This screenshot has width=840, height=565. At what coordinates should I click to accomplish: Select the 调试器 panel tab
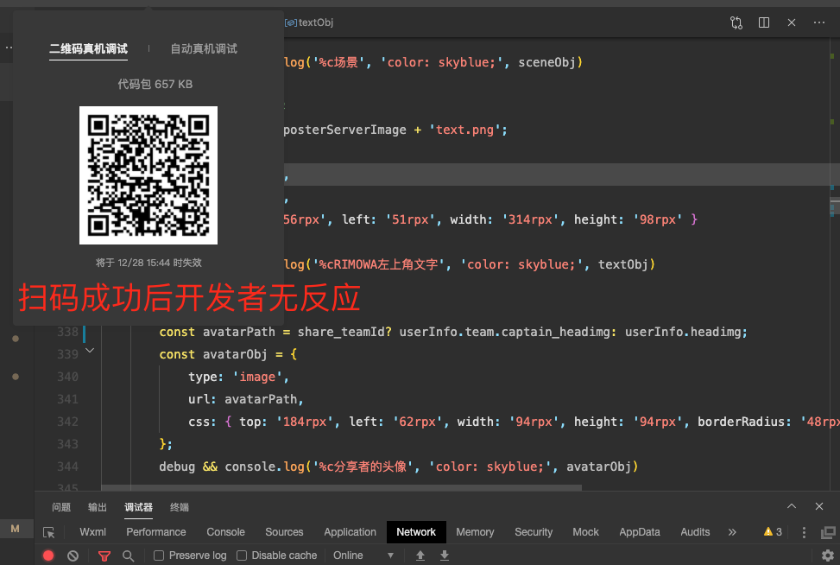139,507
